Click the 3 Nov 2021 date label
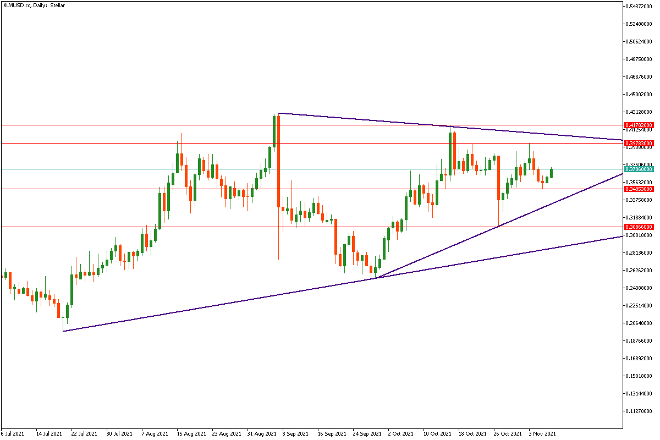 542,433
